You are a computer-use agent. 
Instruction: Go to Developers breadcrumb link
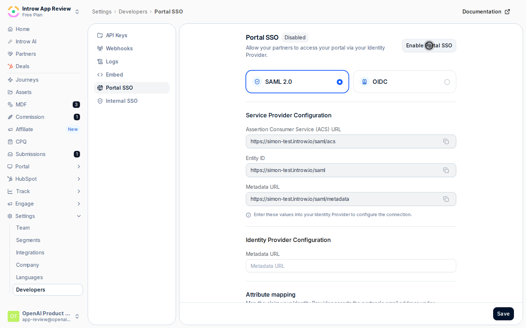coord(133,12)
